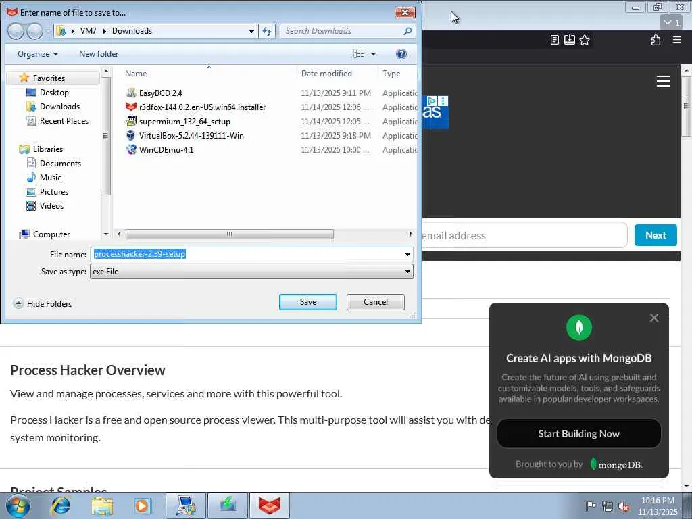
Task: Click the Forward arrow in save dialog
Action: click(x=34, y=31)
